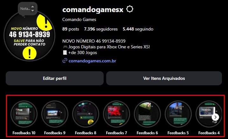
Task: Click the Editar perfil button
Action: point(55,78)
